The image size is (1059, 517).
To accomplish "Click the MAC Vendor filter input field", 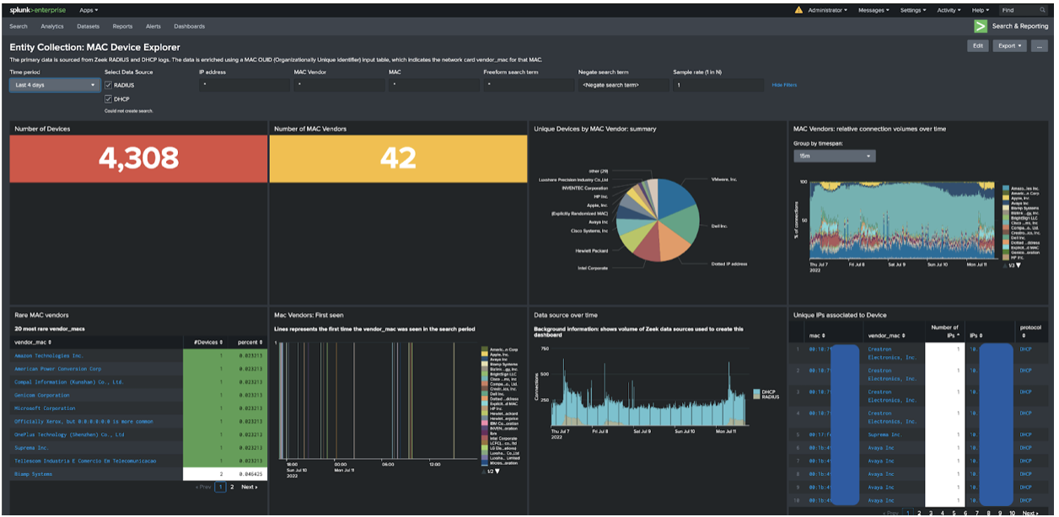I will click(338, 85).
